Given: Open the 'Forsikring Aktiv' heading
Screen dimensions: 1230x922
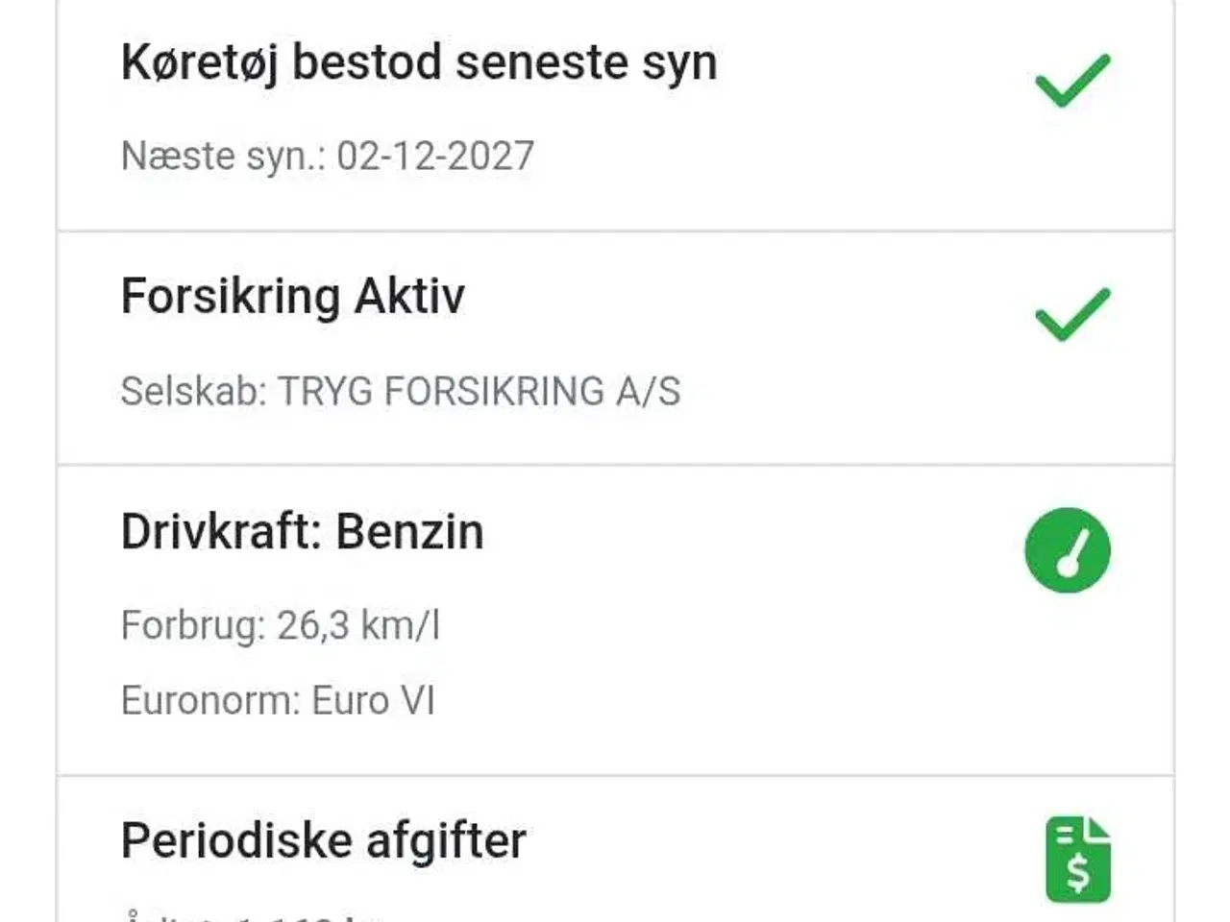Looking at the screenshot, I should tap(293, 296).
